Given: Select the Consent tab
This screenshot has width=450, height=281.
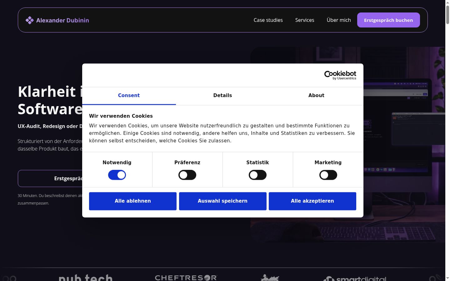Looking at the screenshot, I should click(x=129, y=96).
